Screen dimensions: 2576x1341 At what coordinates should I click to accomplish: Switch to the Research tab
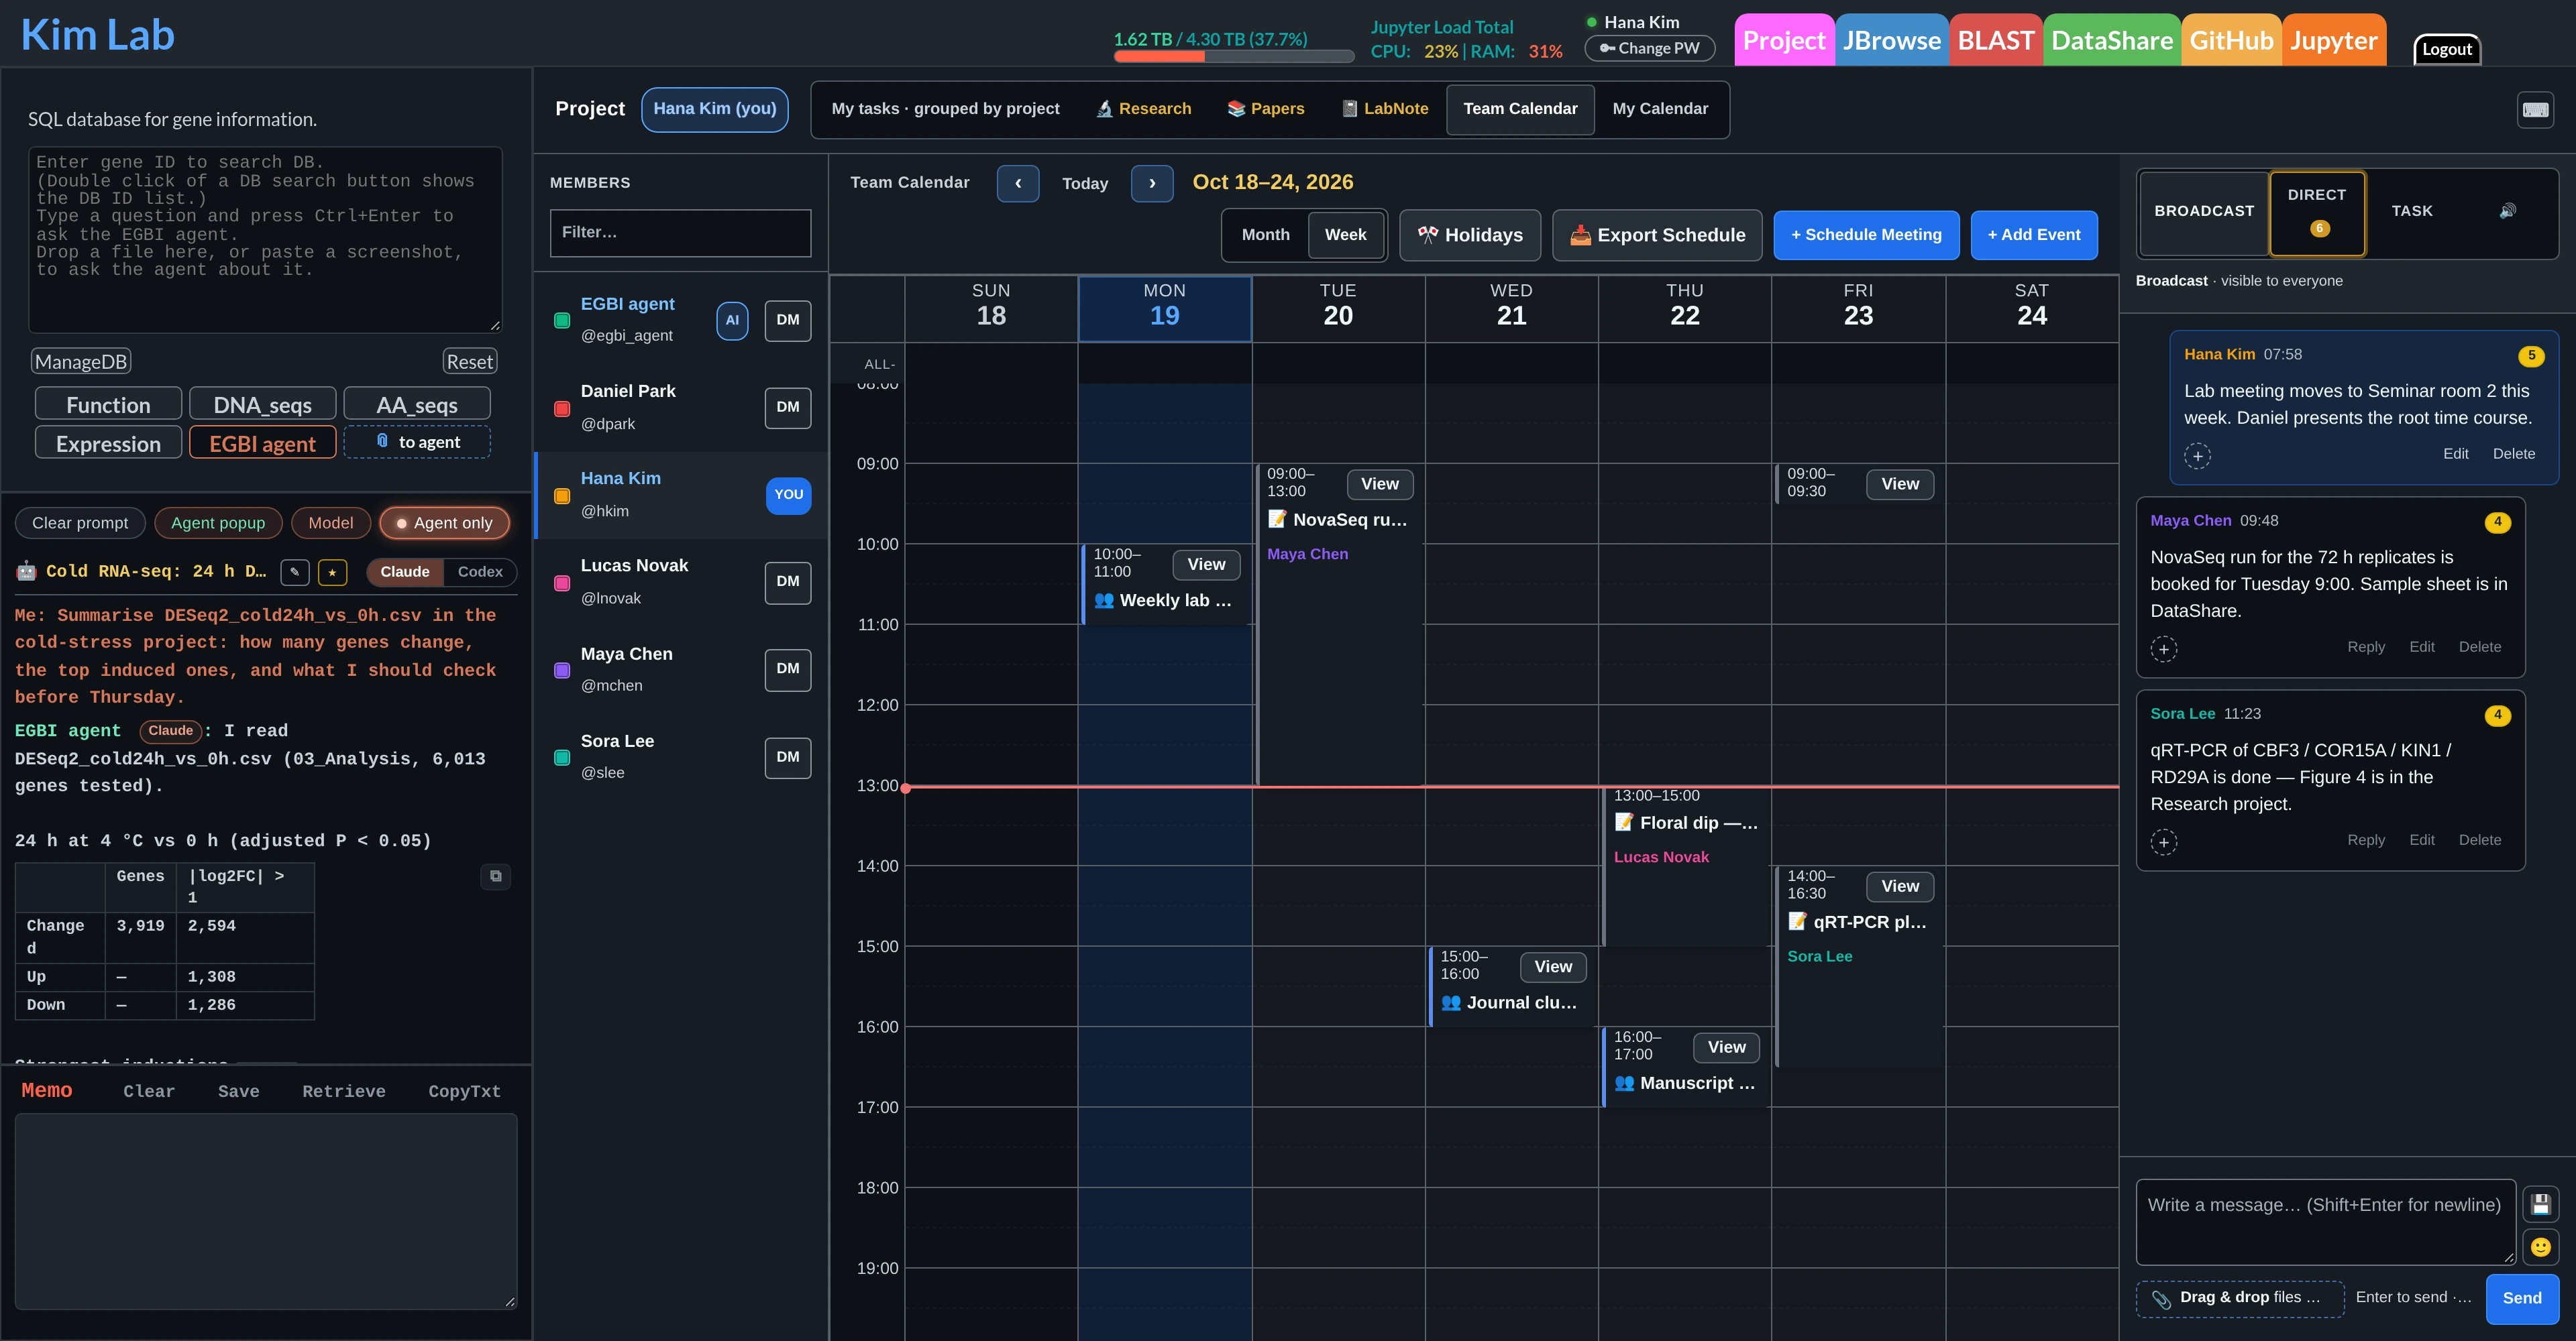tap(1143, 109)
